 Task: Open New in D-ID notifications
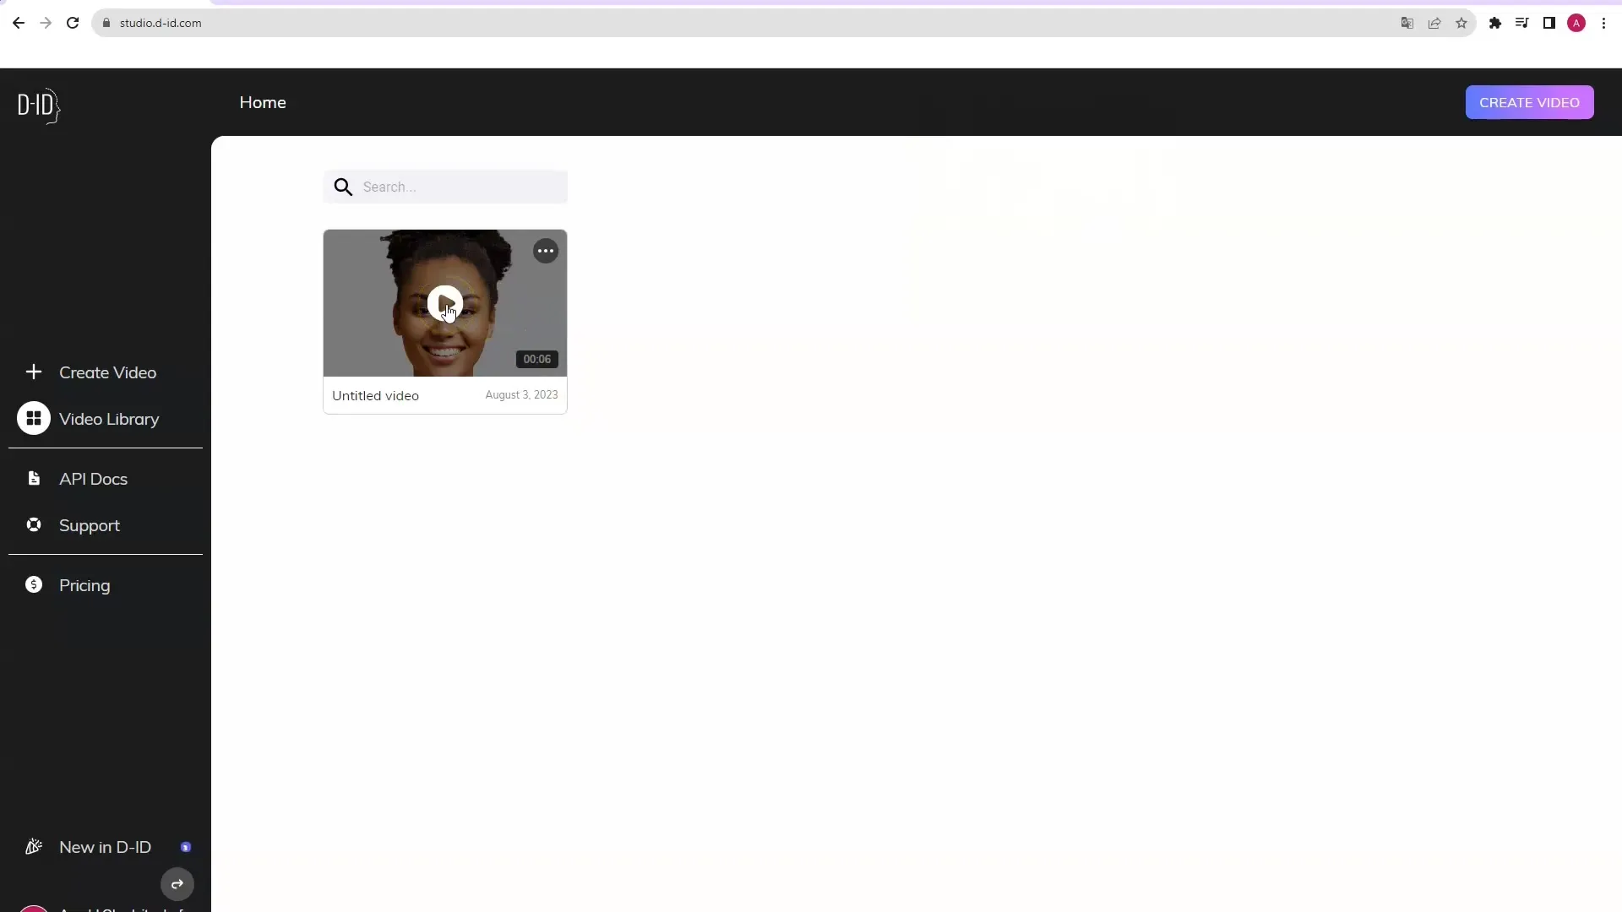pos(105,846)
